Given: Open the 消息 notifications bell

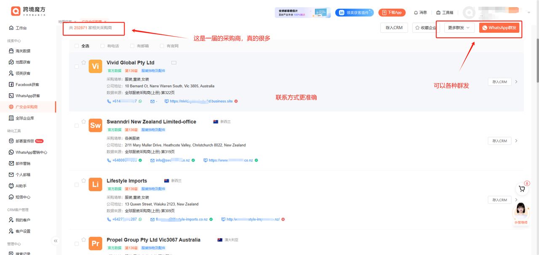Looking at the screenshot, I should (420, 13).
